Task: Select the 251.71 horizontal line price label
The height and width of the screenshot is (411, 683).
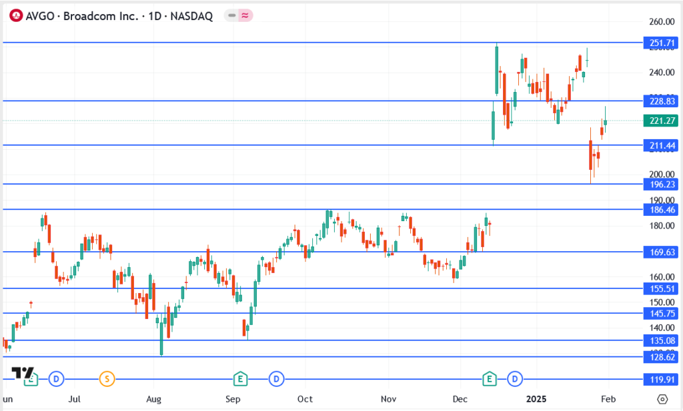Action: pos(660,43)
